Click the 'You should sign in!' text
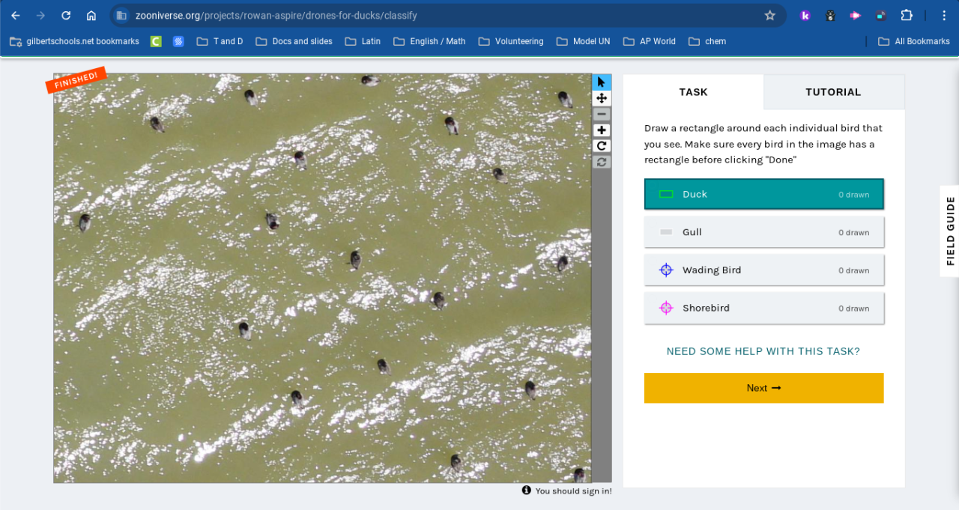This screenshot has width=959, height=510. click(x=573, y=491)
